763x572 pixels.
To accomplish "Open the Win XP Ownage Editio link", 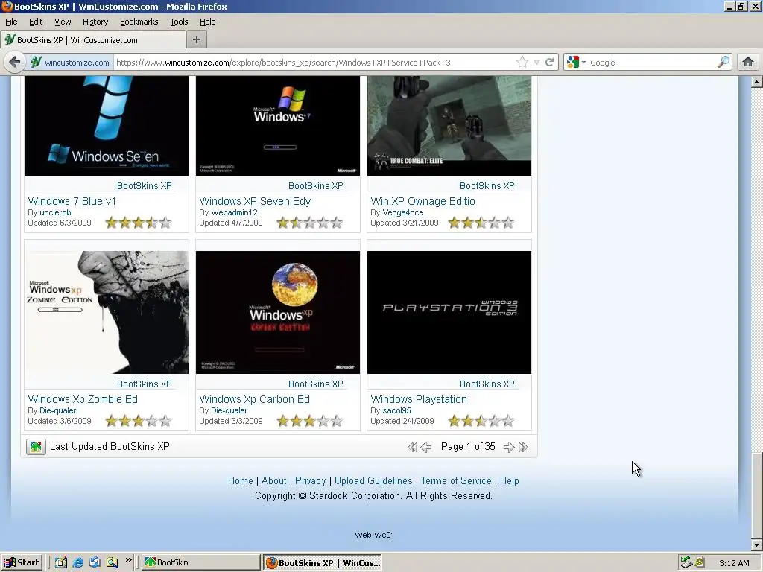I will point(423,201).
